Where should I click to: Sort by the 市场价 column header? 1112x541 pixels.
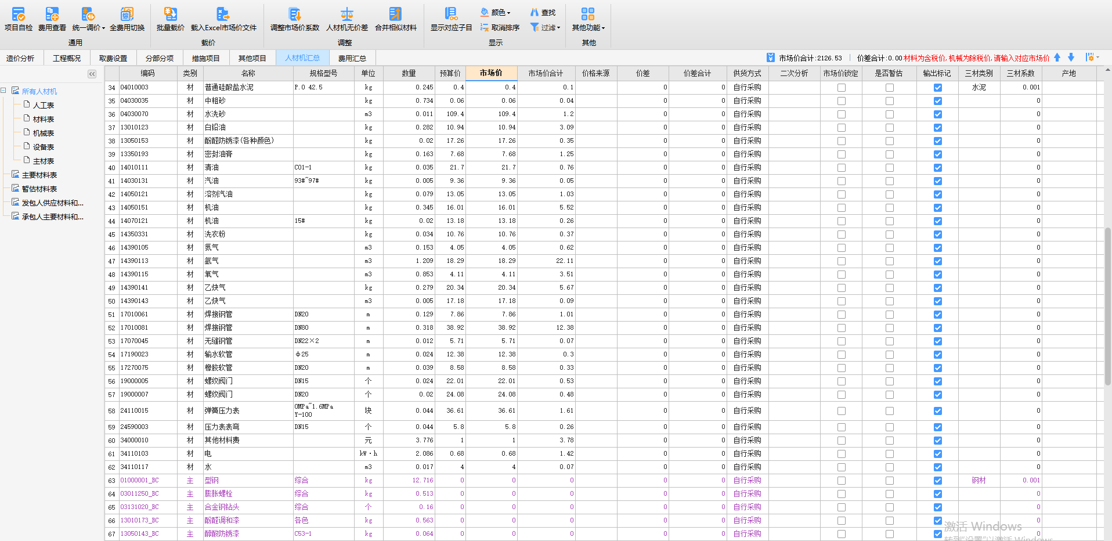491,73
